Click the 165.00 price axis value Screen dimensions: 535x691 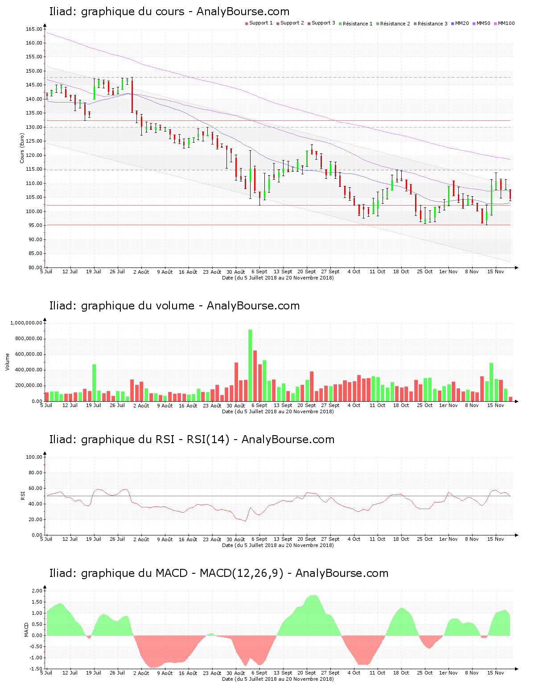coord(34,29)
